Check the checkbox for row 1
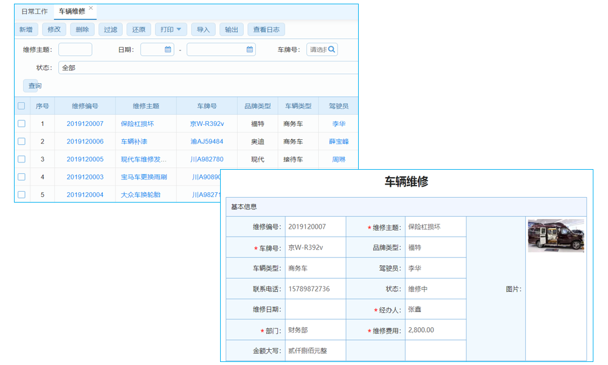Screen dimensions: 608x365 20,123
